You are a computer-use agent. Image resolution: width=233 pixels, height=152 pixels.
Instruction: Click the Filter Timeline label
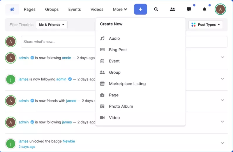[x=22, y=25]
